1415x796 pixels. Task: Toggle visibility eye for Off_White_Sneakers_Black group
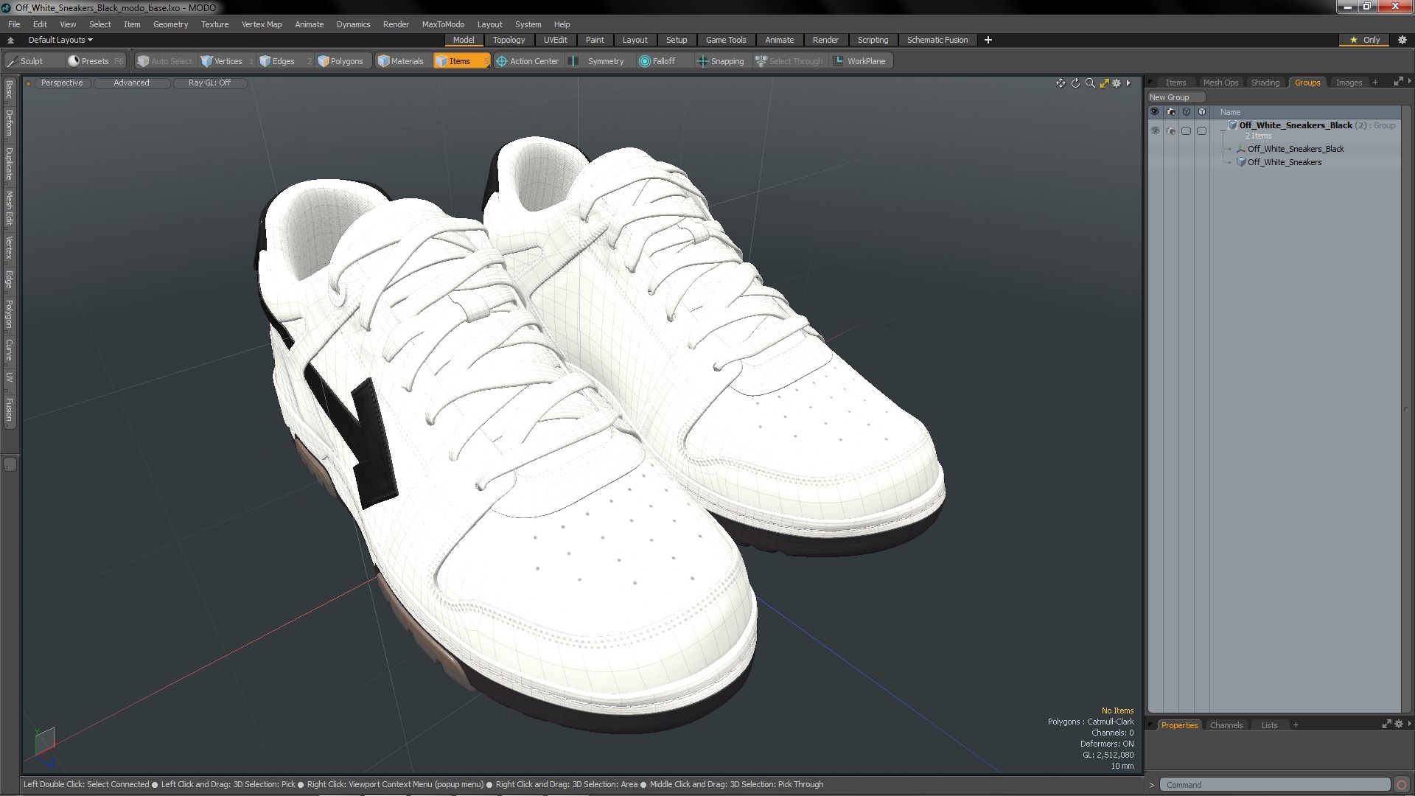tap(1155, 130)
